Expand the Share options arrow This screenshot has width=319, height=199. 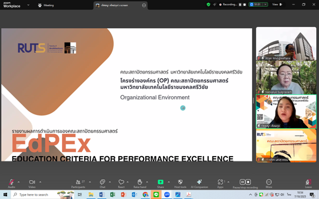click(169, 182)
